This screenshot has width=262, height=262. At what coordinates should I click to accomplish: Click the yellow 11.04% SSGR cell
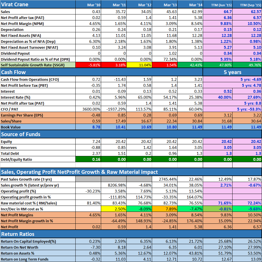point(139,65)
